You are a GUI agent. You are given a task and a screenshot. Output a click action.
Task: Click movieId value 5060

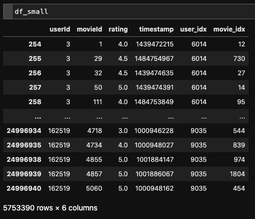[x=94, y=188]
